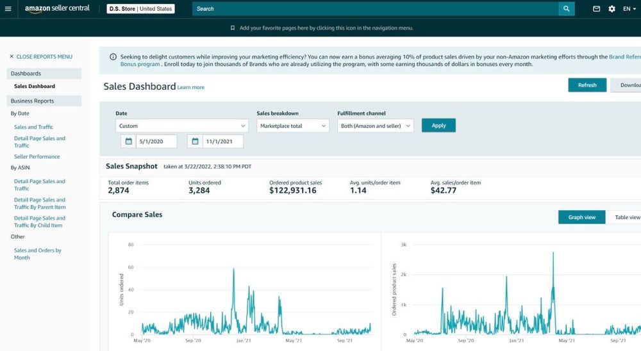Open the hamburger navigation menu
The image size is (641, 351).
8,8
